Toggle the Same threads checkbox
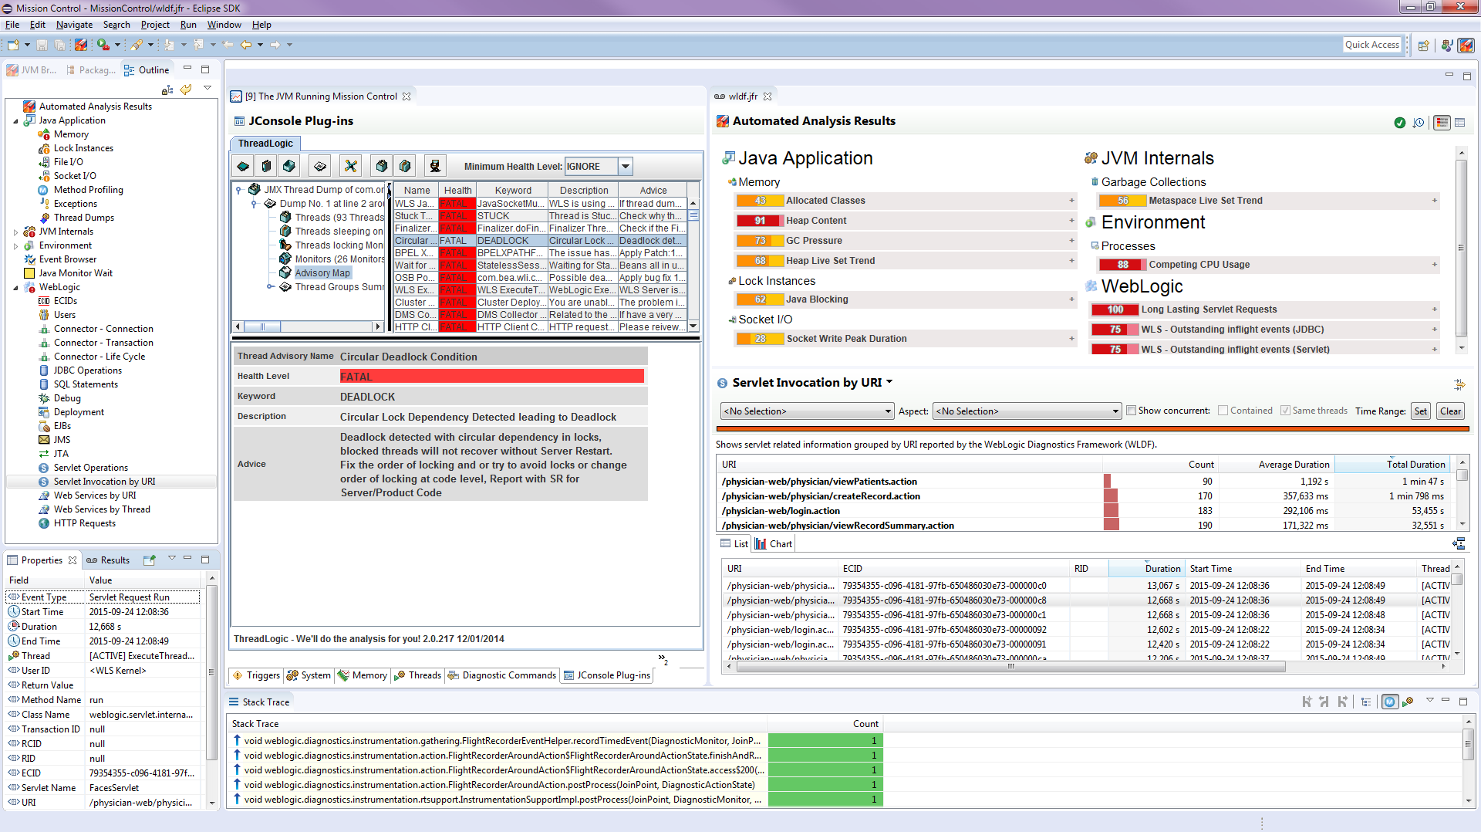 [x=1285, y=411]
